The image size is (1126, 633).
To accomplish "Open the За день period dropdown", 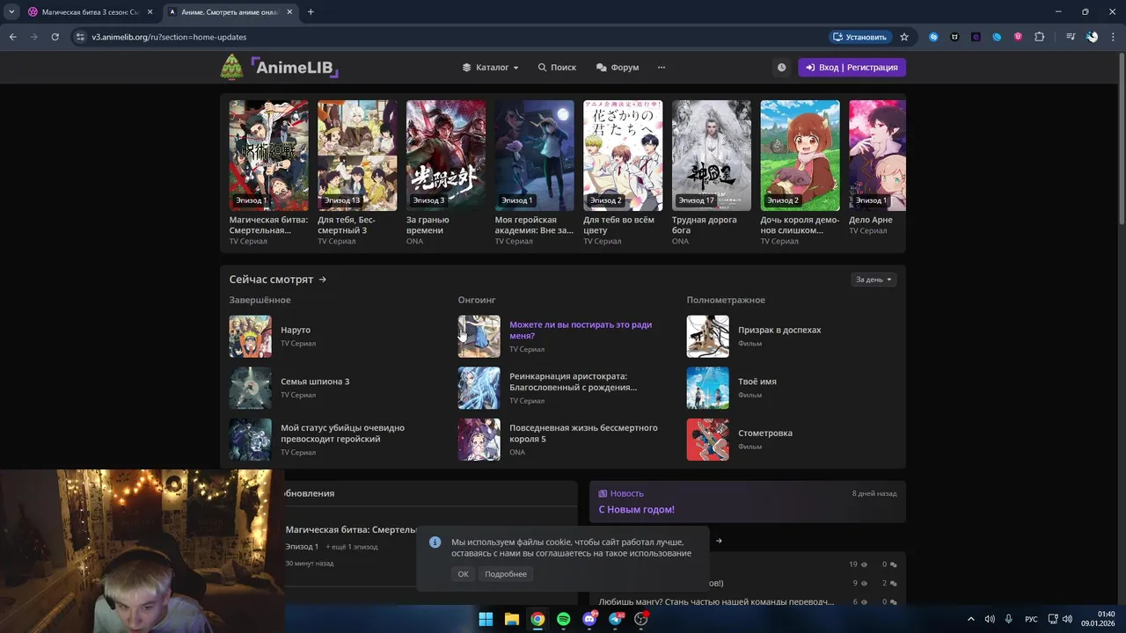I will [x=874, y=280].
